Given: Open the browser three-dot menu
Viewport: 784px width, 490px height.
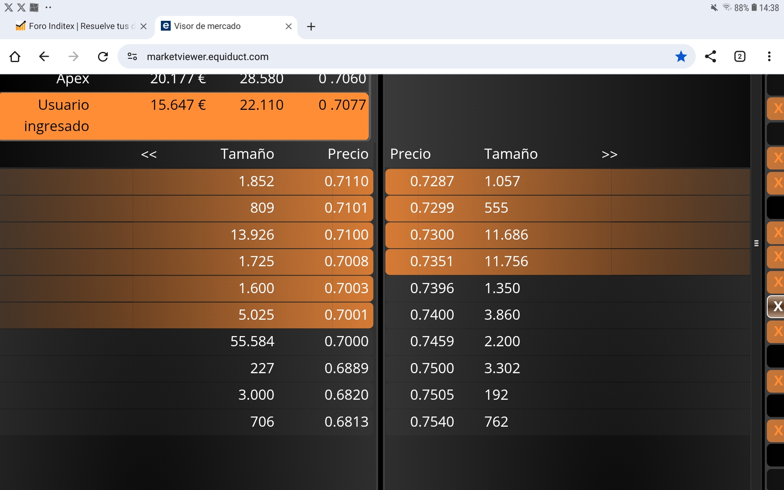Looking at the screenshot, I should [769, 56].
